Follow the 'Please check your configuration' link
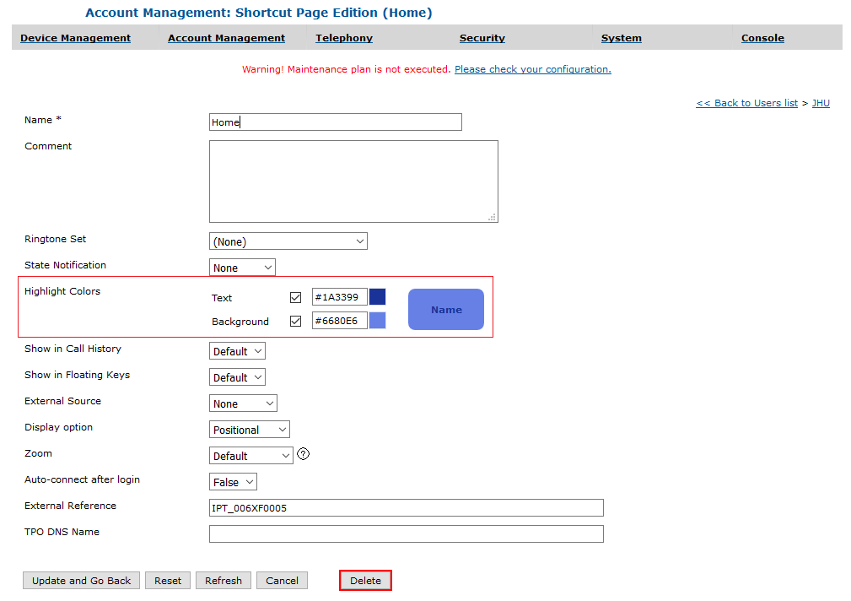851x601 pixels. click(533, 69)
